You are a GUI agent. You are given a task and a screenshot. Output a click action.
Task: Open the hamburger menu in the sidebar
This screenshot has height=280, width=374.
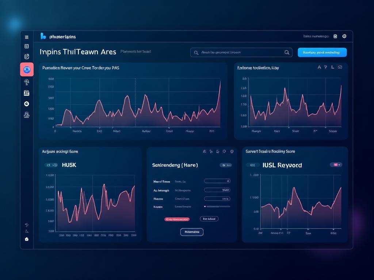(x=27, y=37)
